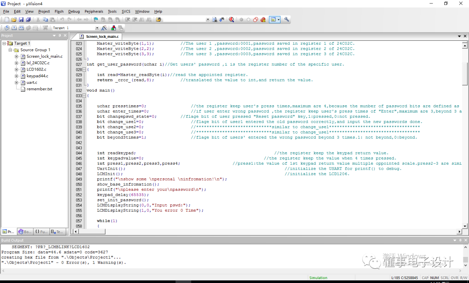Open the File menu

tap(6, 11)
